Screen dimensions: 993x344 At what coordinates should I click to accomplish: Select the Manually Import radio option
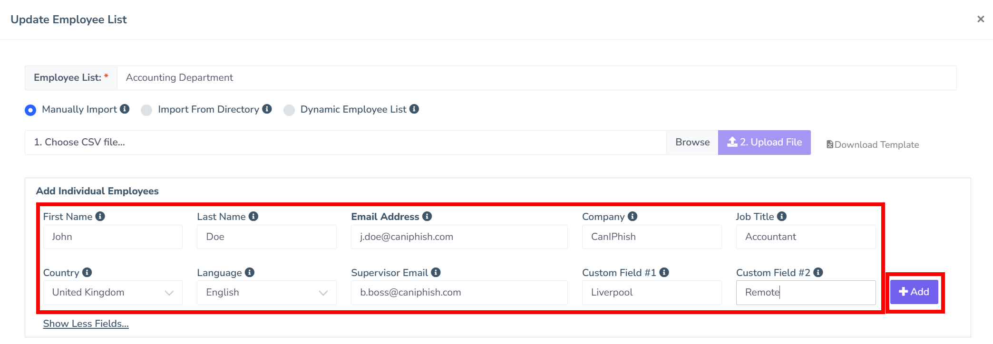pyautogui.click(x=30, y=110)
